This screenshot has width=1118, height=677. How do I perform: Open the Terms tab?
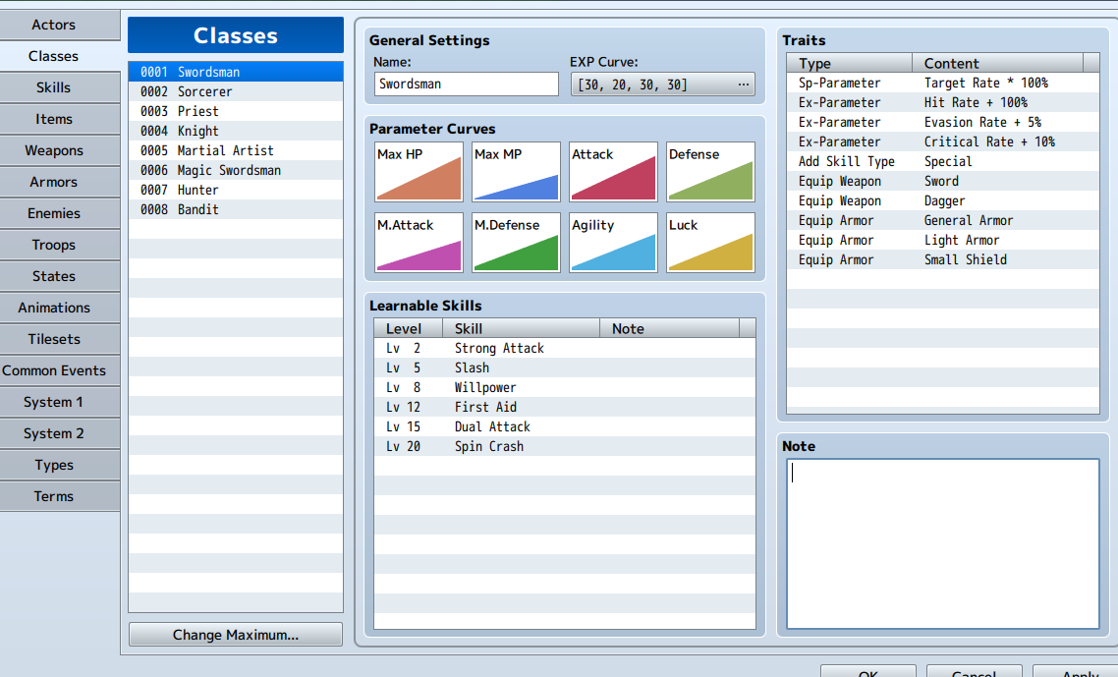(x=60, y=496)
